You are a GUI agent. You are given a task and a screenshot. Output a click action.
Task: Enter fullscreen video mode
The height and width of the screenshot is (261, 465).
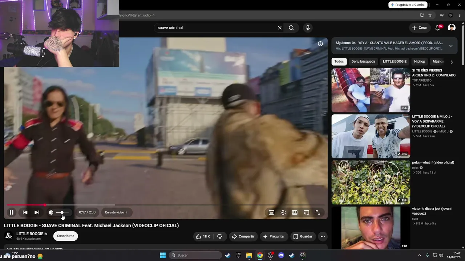click(x=318, y=212)
